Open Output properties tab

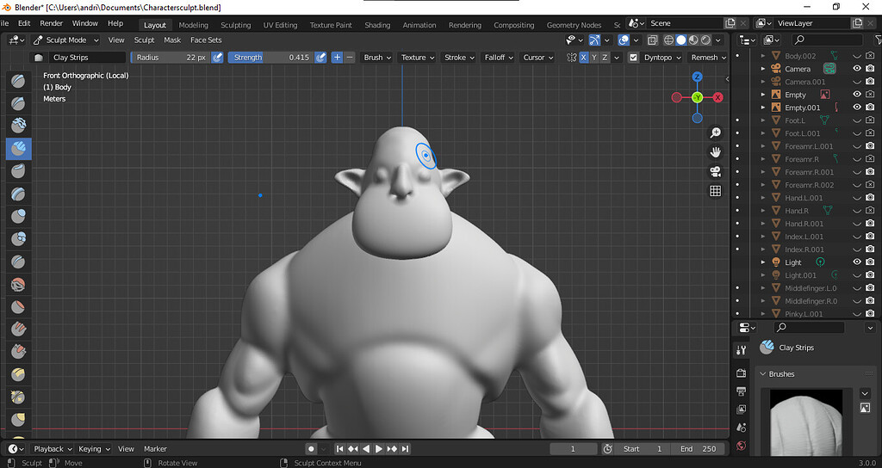742,391
